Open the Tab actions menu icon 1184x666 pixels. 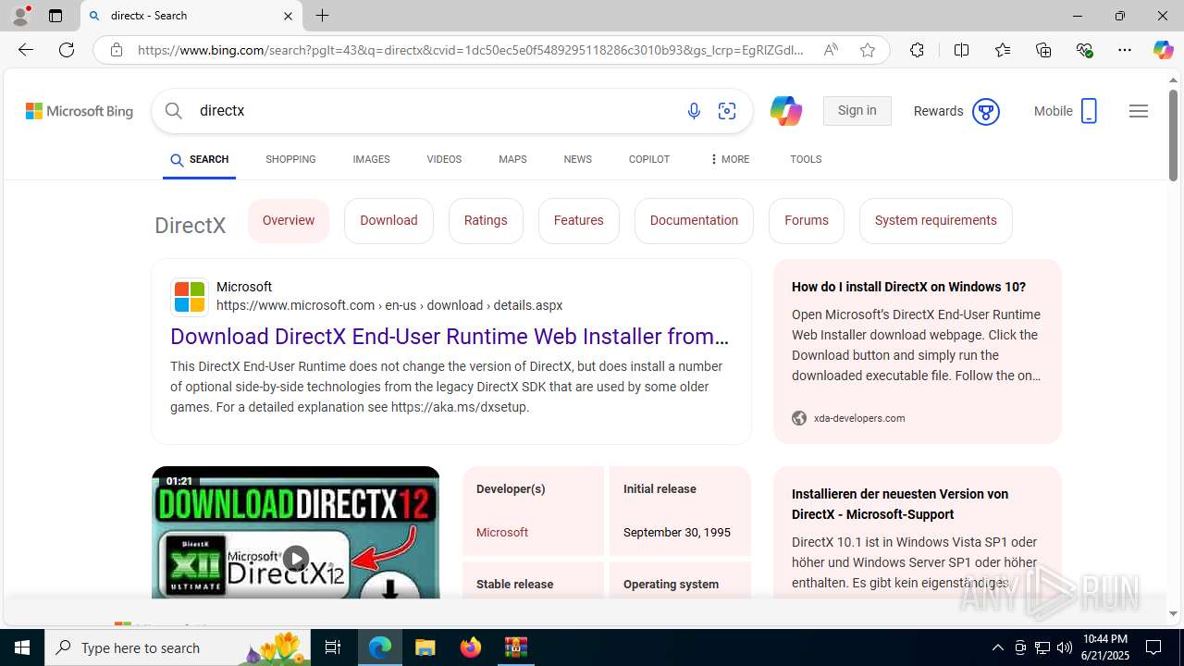(55, 16)
